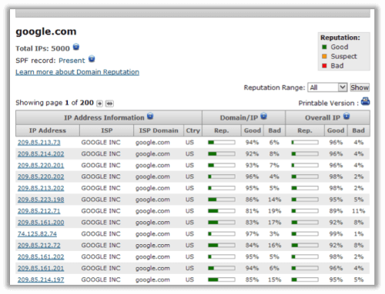Screen dimensions: 385x294
Task: Open IP address 209.85.161.202
Action: (x=41, y=257)
